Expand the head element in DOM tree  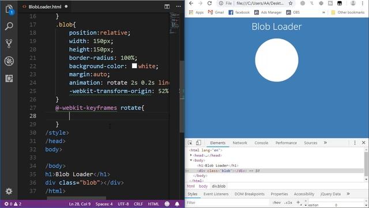point(191,155)
